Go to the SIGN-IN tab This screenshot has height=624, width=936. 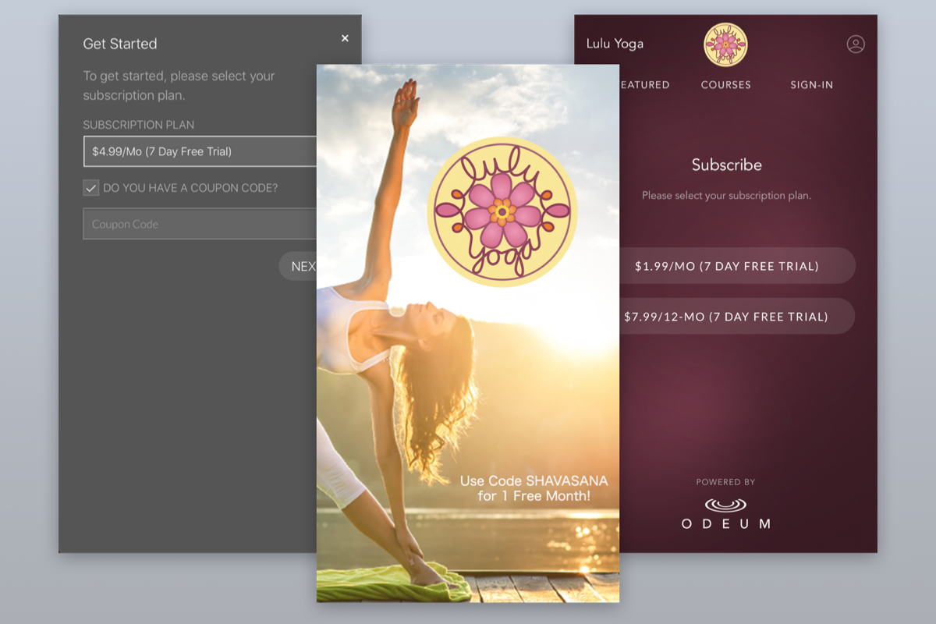pyautogui.click(x=811, y=85)
